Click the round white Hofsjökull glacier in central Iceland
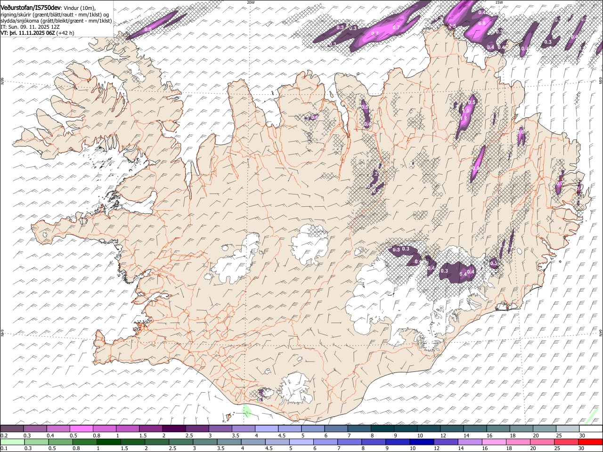This screenshot has width=603, height=452. (x=310, y=244)
